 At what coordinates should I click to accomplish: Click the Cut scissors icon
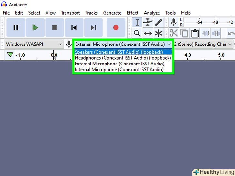tap(174, 33)
